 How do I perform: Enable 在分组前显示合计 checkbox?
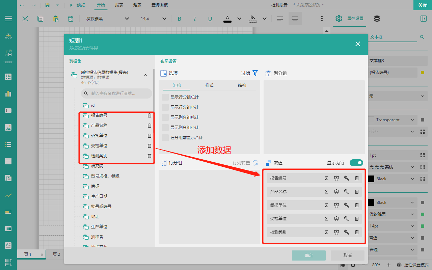165,138
